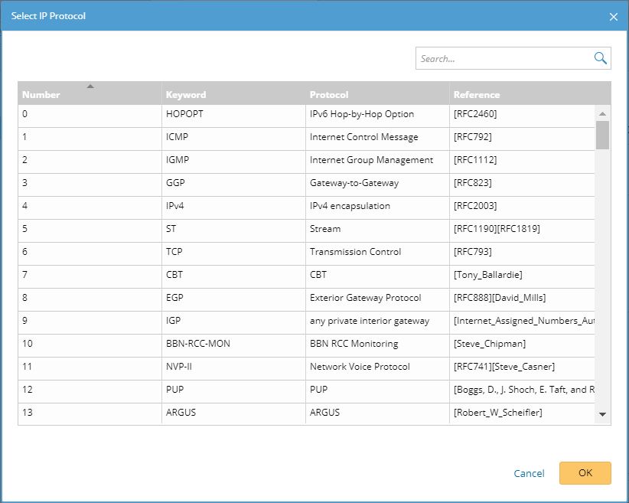Viewport: 629px width, 503px height.
Task: Click the Cancel link
Action: pyautogui.click(x=529, y=473)
